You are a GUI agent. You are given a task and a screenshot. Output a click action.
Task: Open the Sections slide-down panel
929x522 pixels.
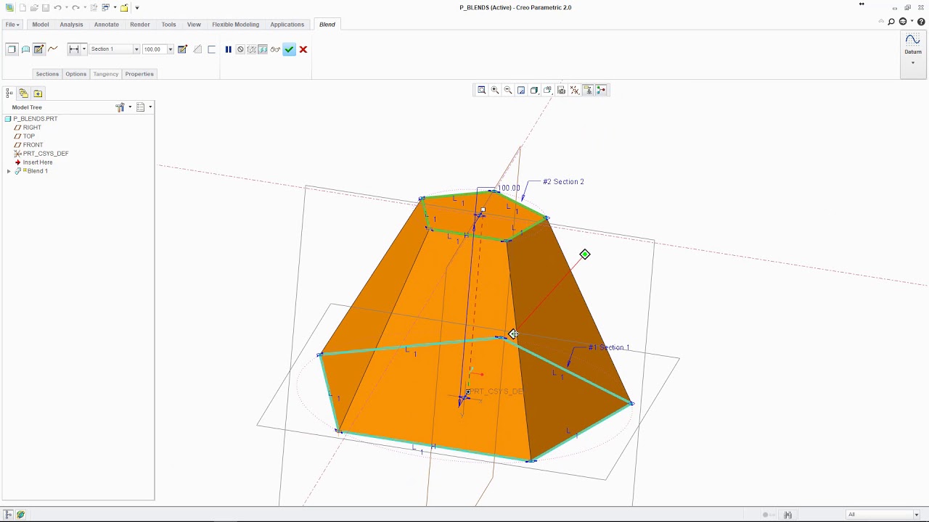47,74
